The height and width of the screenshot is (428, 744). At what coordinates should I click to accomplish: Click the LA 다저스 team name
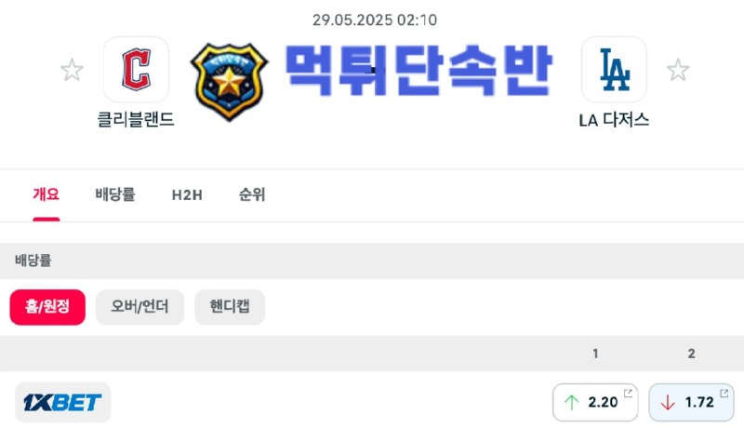(614, 120)
